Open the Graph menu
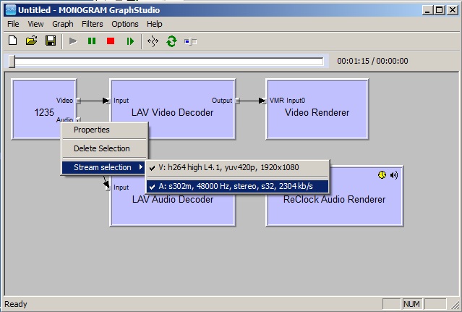462x312 pixels. pos(62,24)
